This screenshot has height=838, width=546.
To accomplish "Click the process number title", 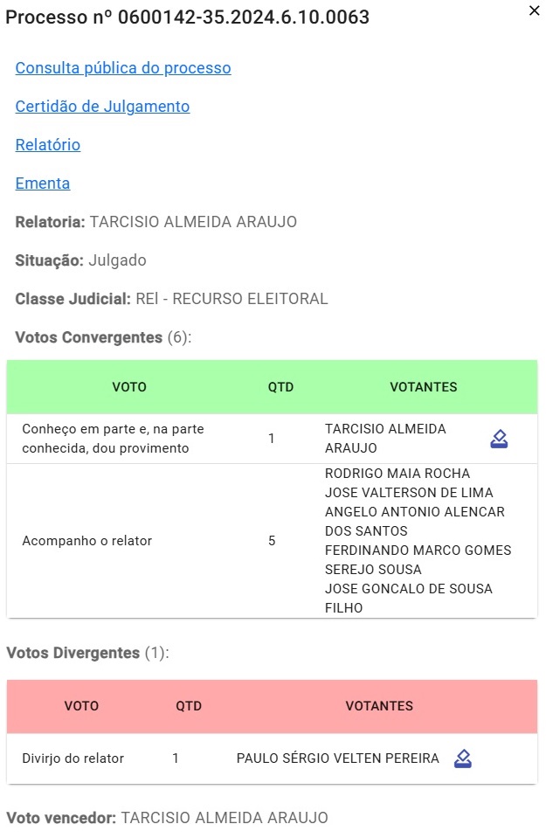I will [188, 17].
